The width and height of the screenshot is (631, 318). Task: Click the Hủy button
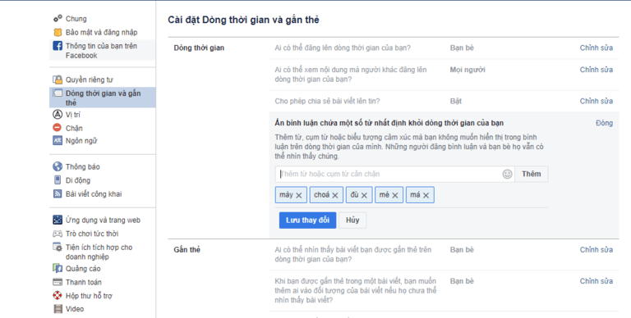pyautogui.click(x=352, y=220)
